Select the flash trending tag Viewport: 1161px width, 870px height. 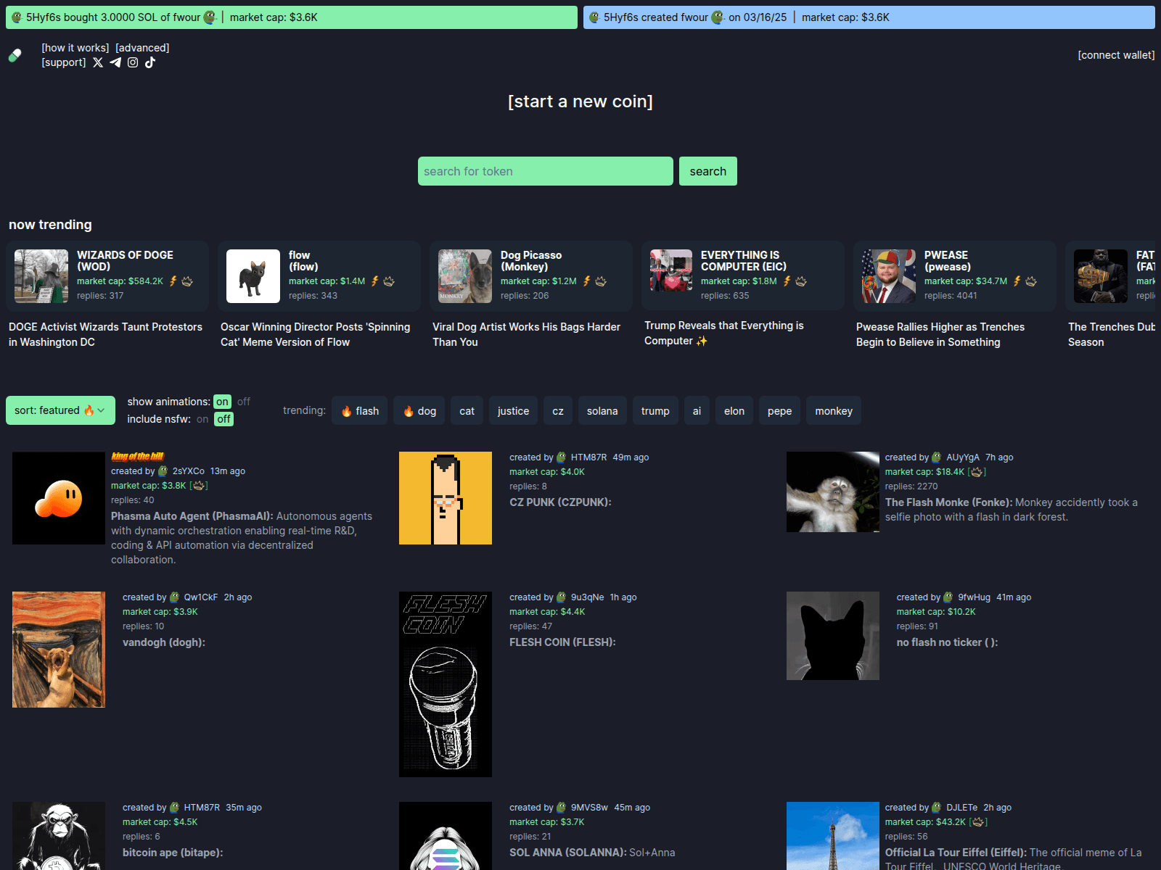pyautogui.click(x=360, y=411)
